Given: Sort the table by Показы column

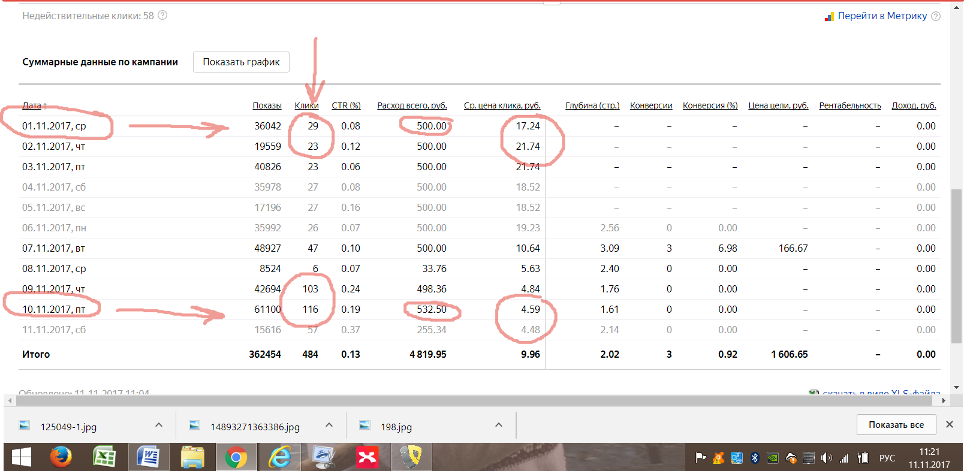Looking at the screenshot, I should (267, 105).
